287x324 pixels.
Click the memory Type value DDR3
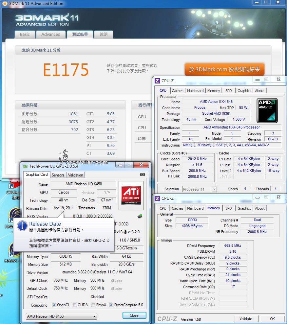pyautogui.click(x=192, y=220)
